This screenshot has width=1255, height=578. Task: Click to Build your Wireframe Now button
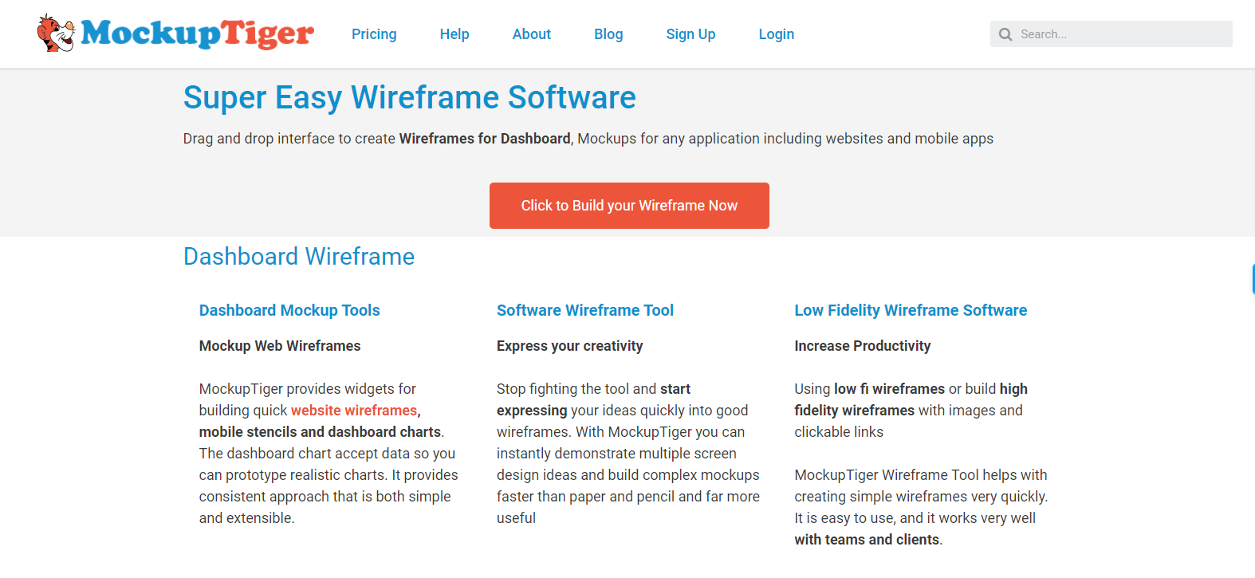tap(629, 206)
